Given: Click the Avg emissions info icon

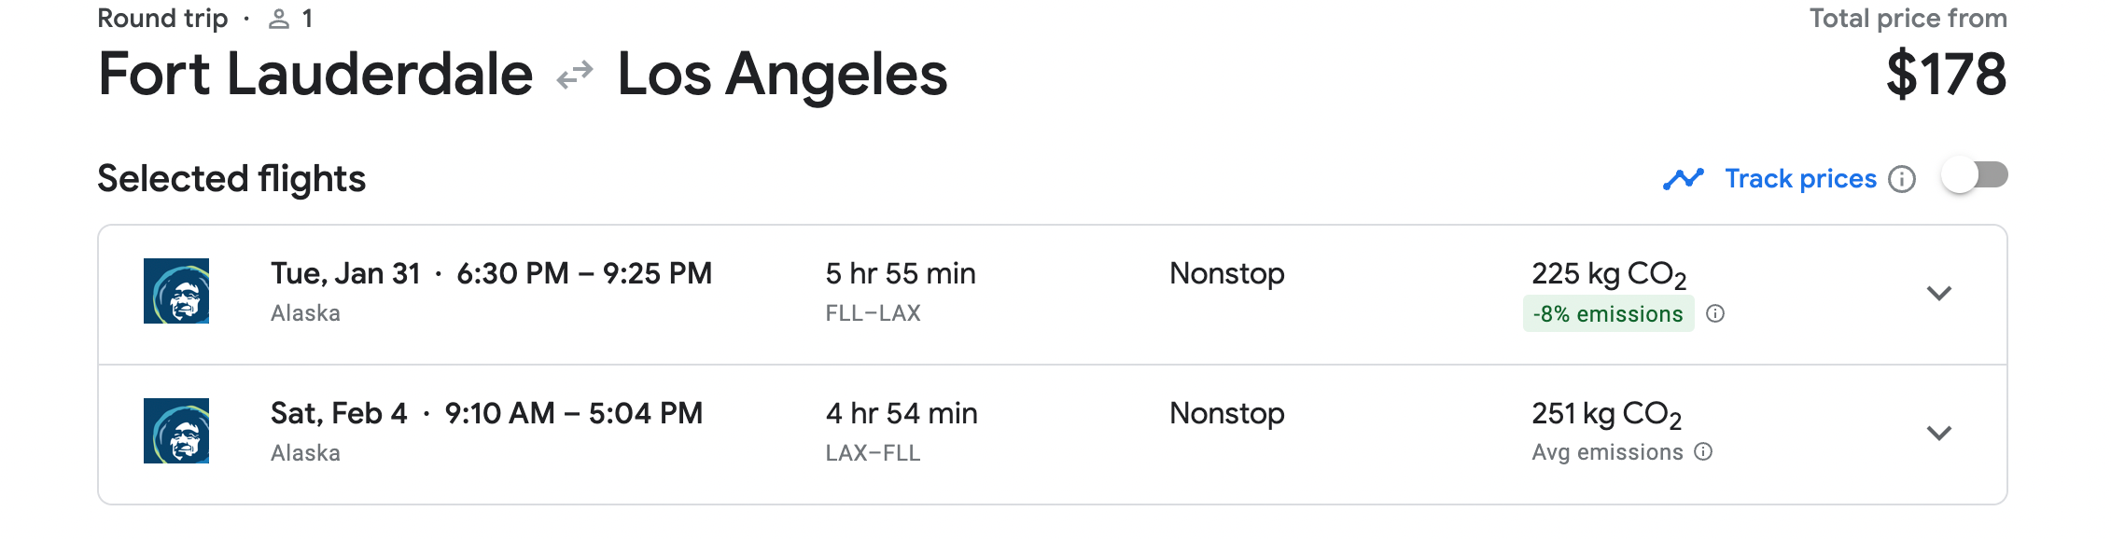Looking at the screenshot, I should [x=1703, y=452].
